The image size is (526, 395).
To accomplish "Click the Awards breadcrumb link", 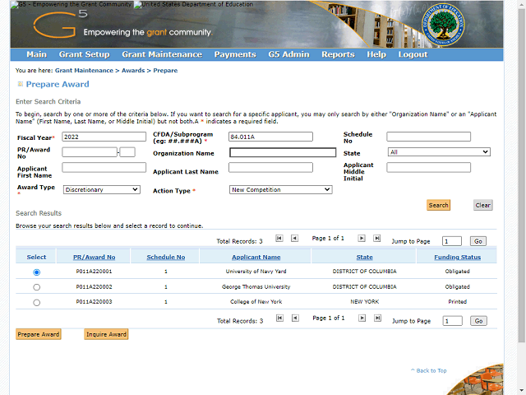I will coord(133,71).
